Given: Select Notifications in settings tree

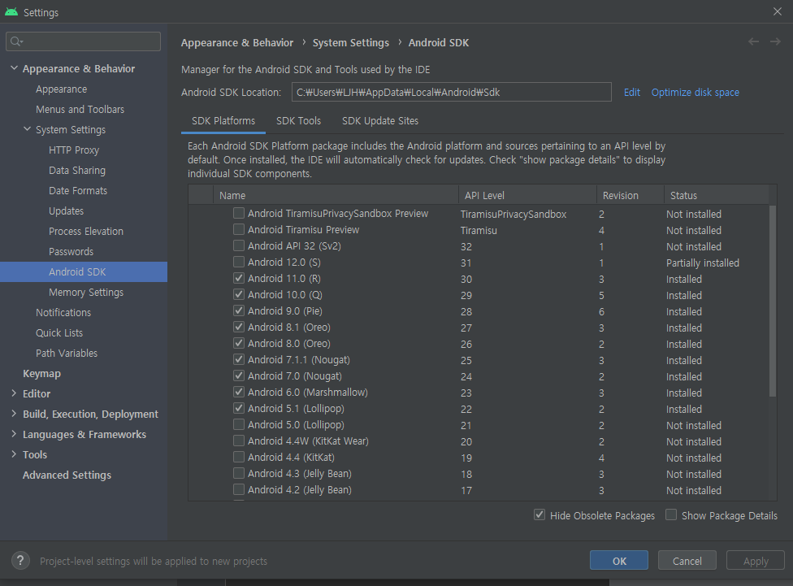Looking at the screenshot, I should point(63,312).
